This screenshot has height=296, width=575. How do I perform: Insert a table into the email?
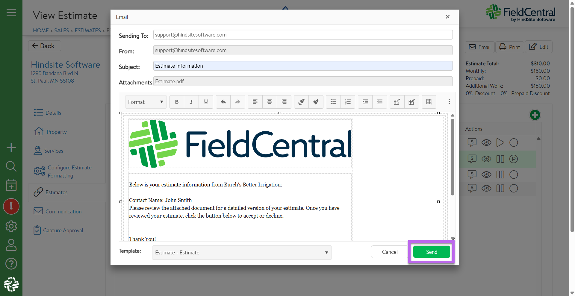(429, 102)
